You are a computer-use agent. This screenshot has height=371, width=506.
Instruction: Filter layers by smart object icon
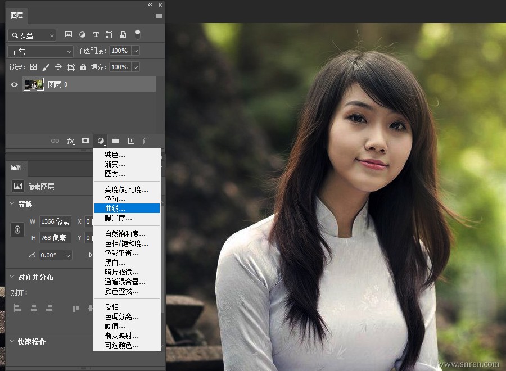pyautogui.click(x=123, y=34)
